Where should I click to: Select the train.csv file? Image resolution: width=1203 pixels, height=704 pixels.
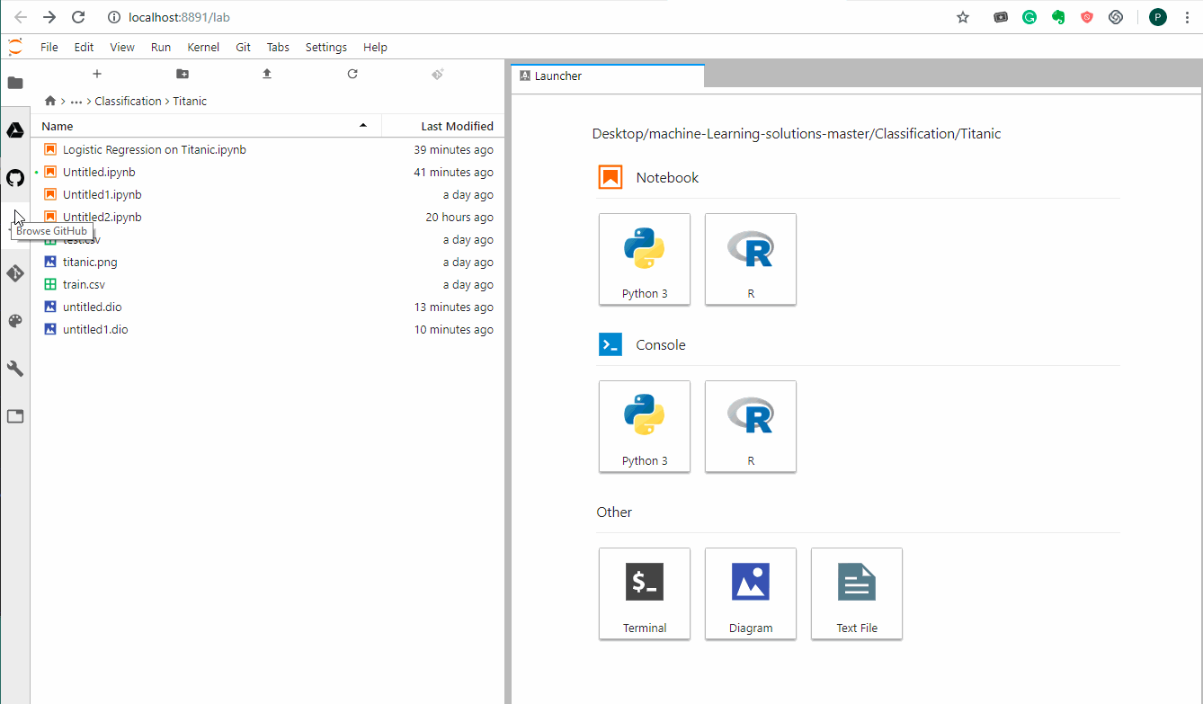[84, 284]
